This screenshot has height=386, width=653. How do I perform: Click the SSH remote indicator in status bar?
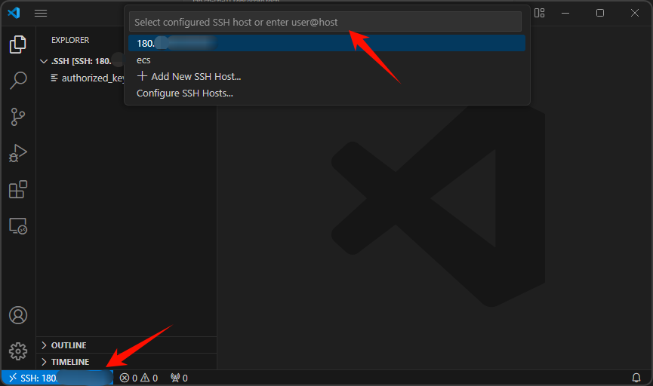click(x=57, y=378)
